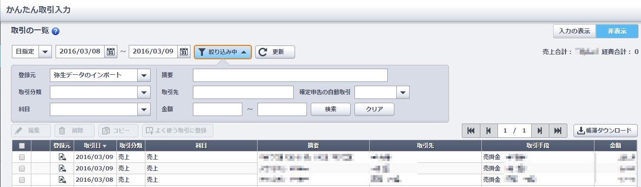Click the 登録元 column header
641x187 pixels.
62,146
